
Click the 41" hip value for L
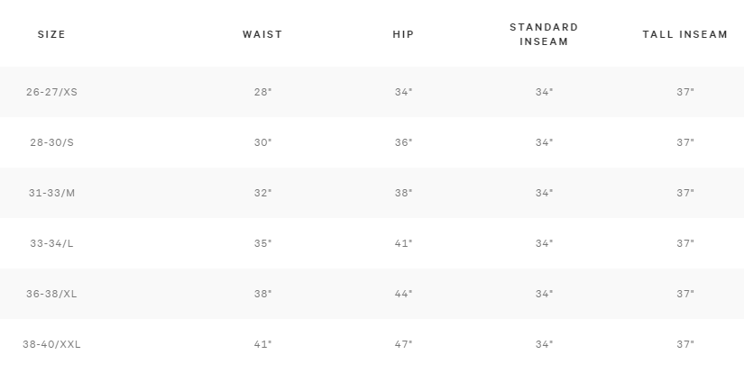(x=403, y=243)
